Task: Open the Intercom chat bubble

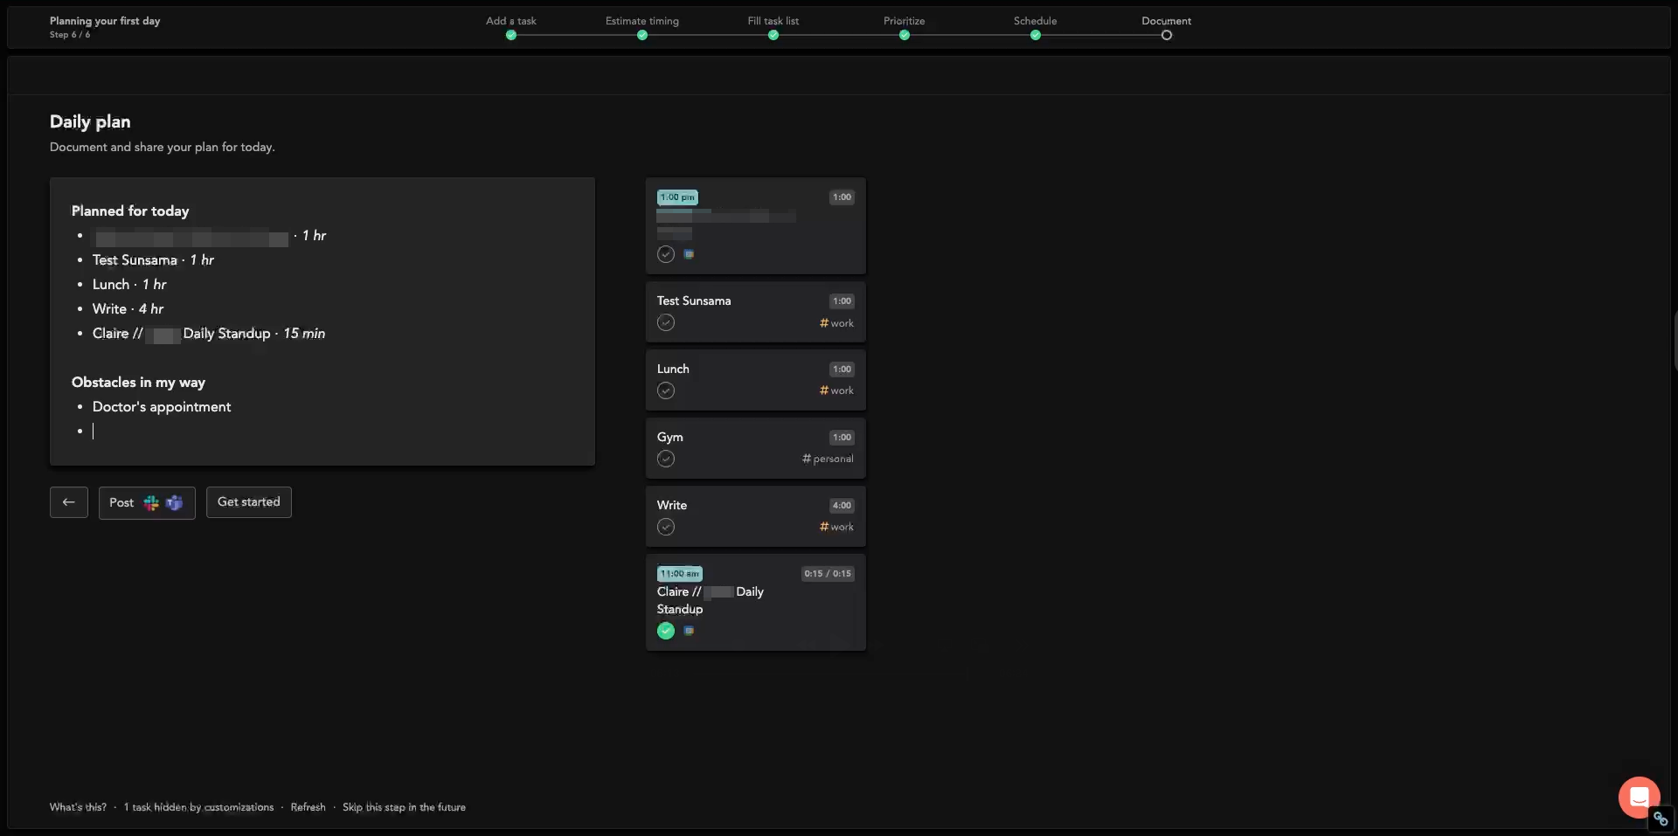Action: click(x=1639, y=797)
